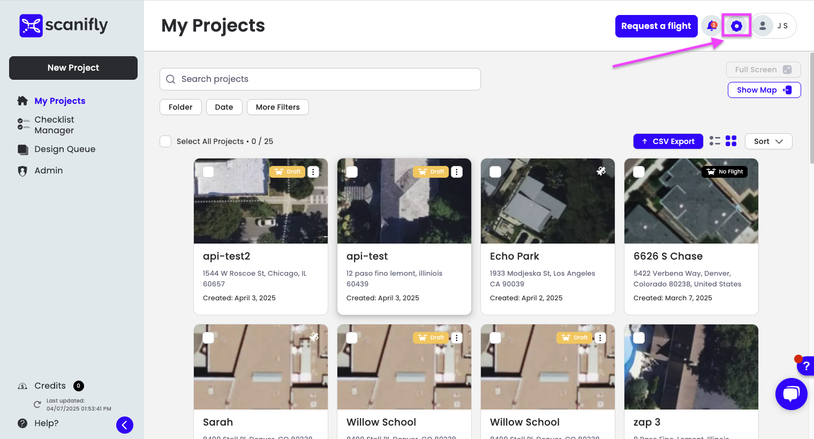
Task: Click the Full Screen button
Action: click(x=763, y=70)
